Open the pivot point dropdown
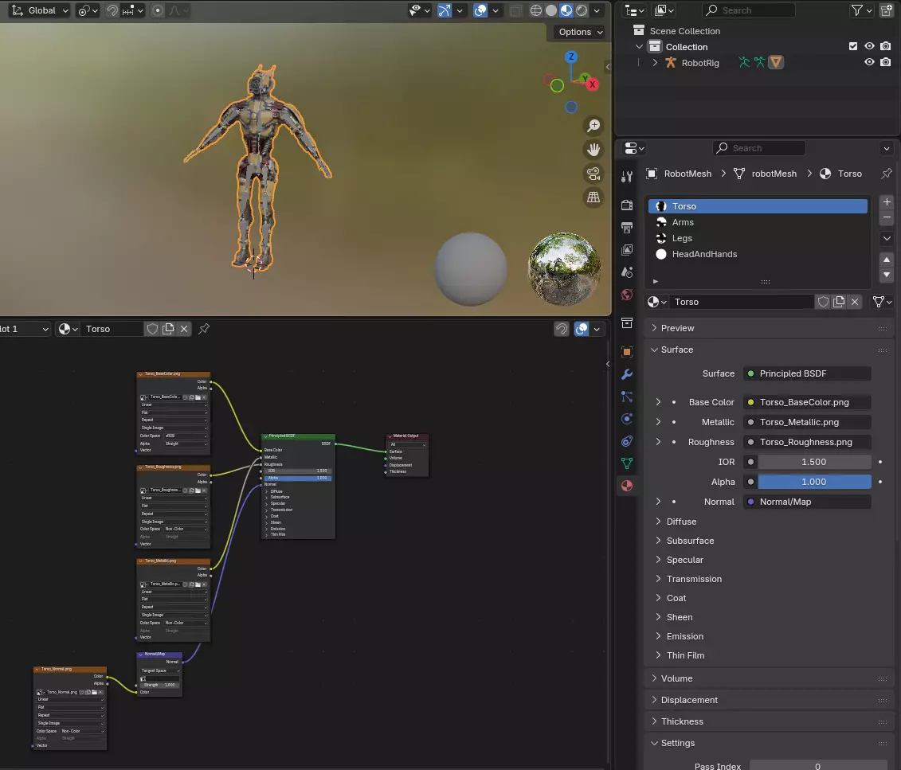 [88, 10]
